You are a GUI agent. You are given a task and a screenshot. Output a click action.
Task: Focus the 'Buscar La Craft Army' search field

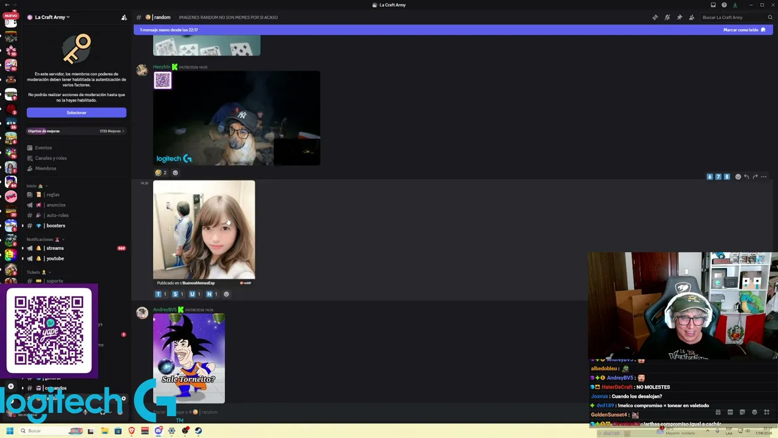(x=737, y=17)
